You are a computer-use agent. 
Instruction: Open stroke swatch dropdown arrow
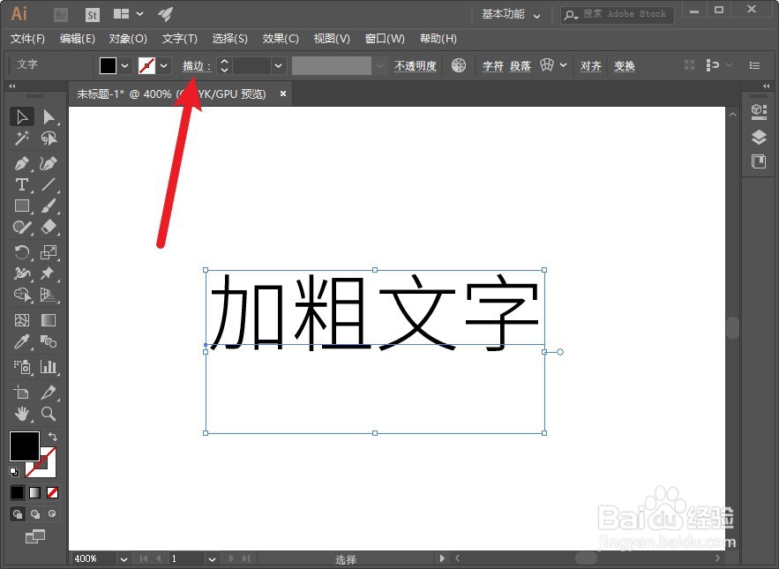click(163, 65)
